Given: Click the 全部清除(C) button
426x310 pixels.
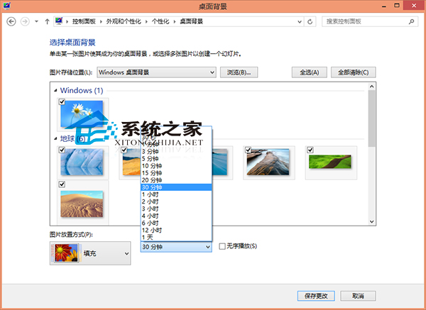Looking at the screenshot, I should coord(353,72).
